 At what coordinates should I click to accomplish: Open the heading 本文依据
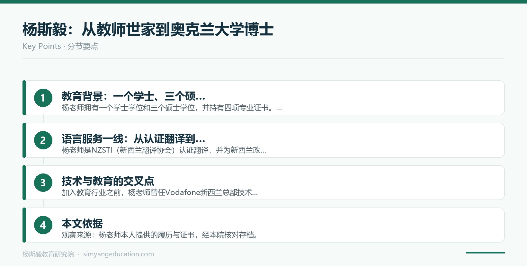(82, 223)
